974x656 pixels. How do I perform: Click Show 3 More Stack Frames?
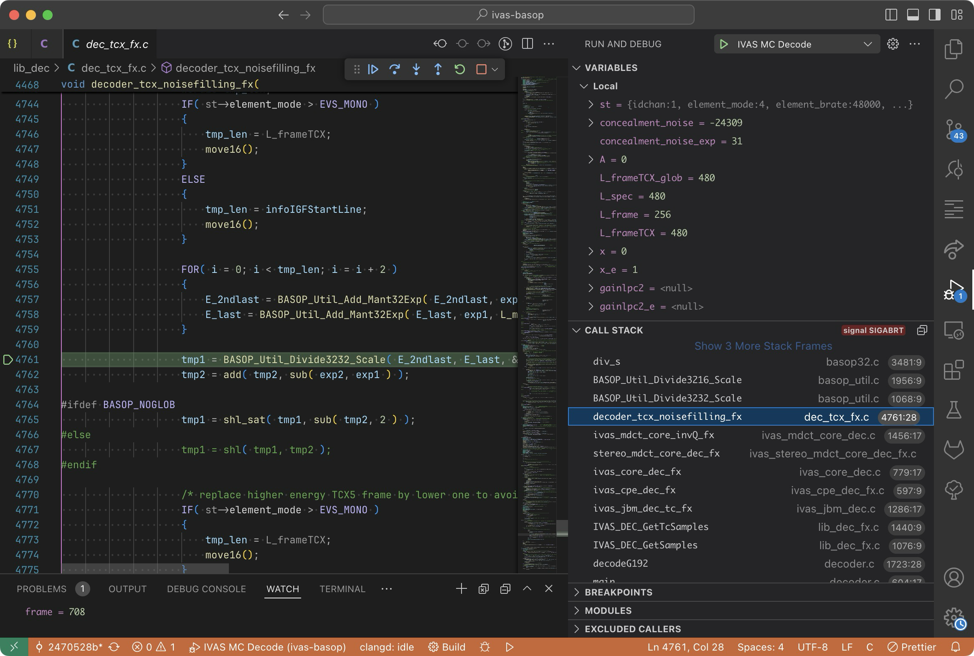763,346
